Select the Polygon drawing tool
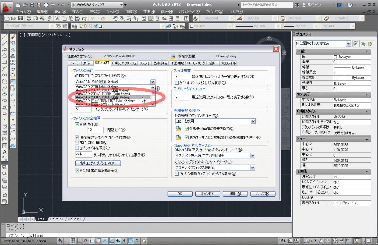 tap(4, 56)
